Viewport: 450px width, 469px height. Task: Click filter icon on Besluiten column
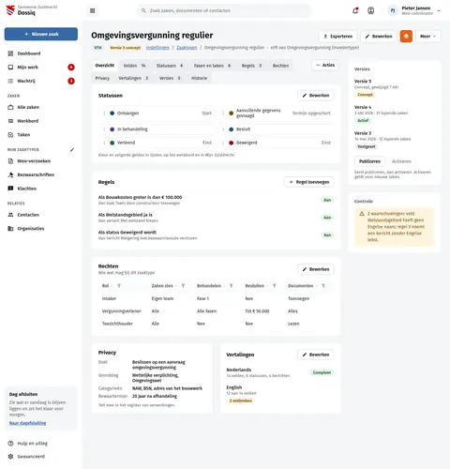[x=274, y=286]
